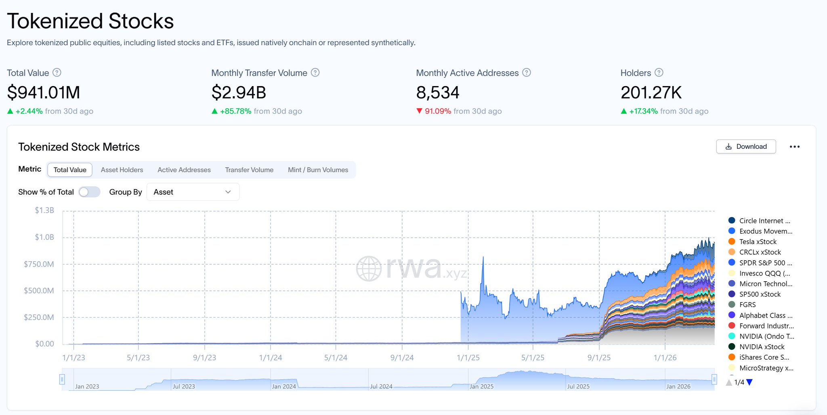Toggle NVIDIA (Ondo) legend entry
Screen dimensions: 827x415
click(761, 336)
